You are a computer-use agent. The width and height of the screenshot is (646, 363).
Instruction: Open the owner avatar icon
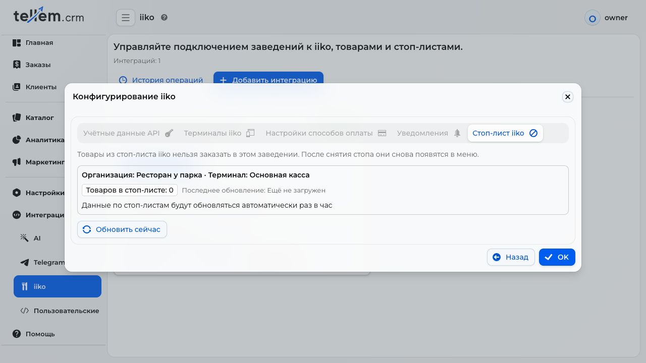(x=592, y=18)
